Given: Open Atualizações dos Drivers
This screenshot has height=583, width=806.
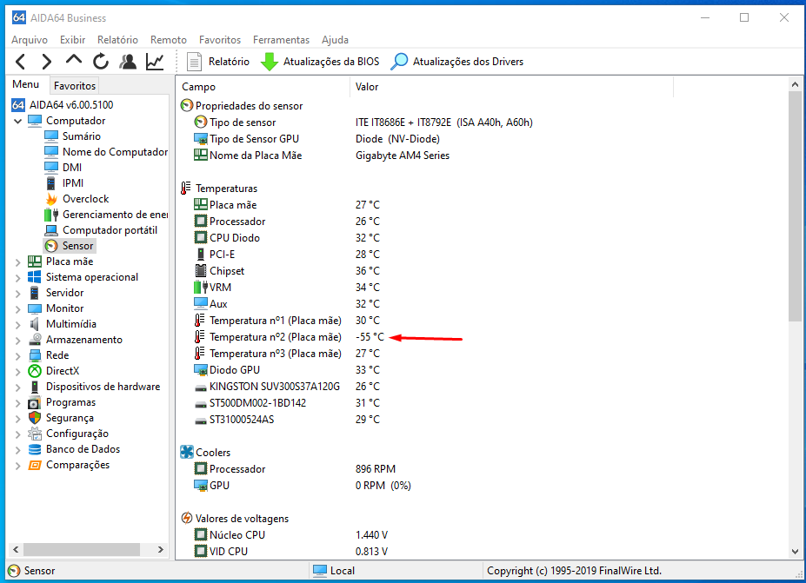Looking at the screenshot, I should point(456,62).
